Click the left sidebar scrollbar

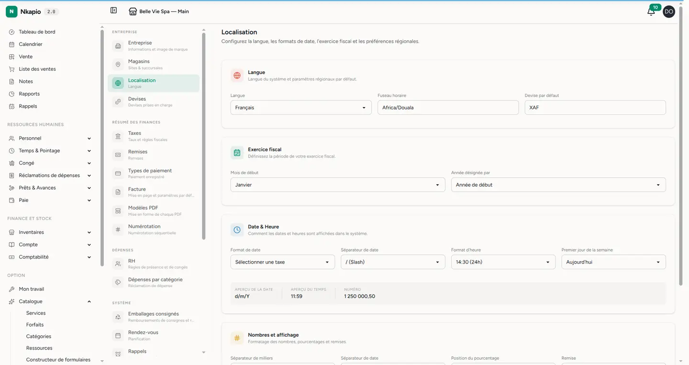[x=101, y=148]
